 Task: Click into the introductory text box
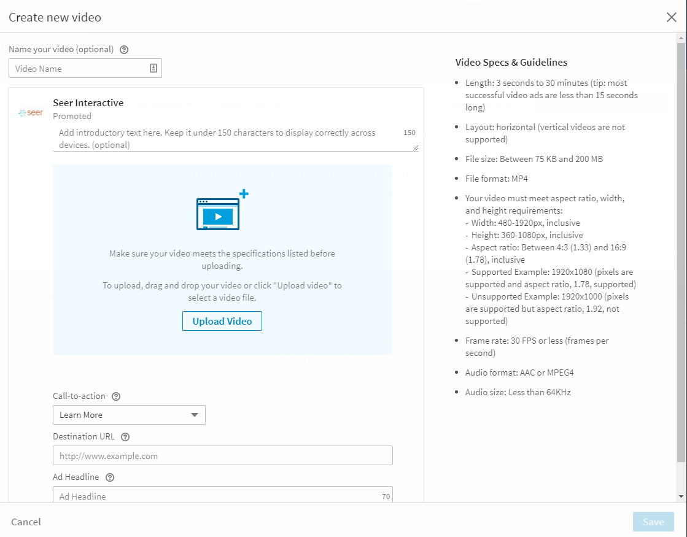coord(227,139)
